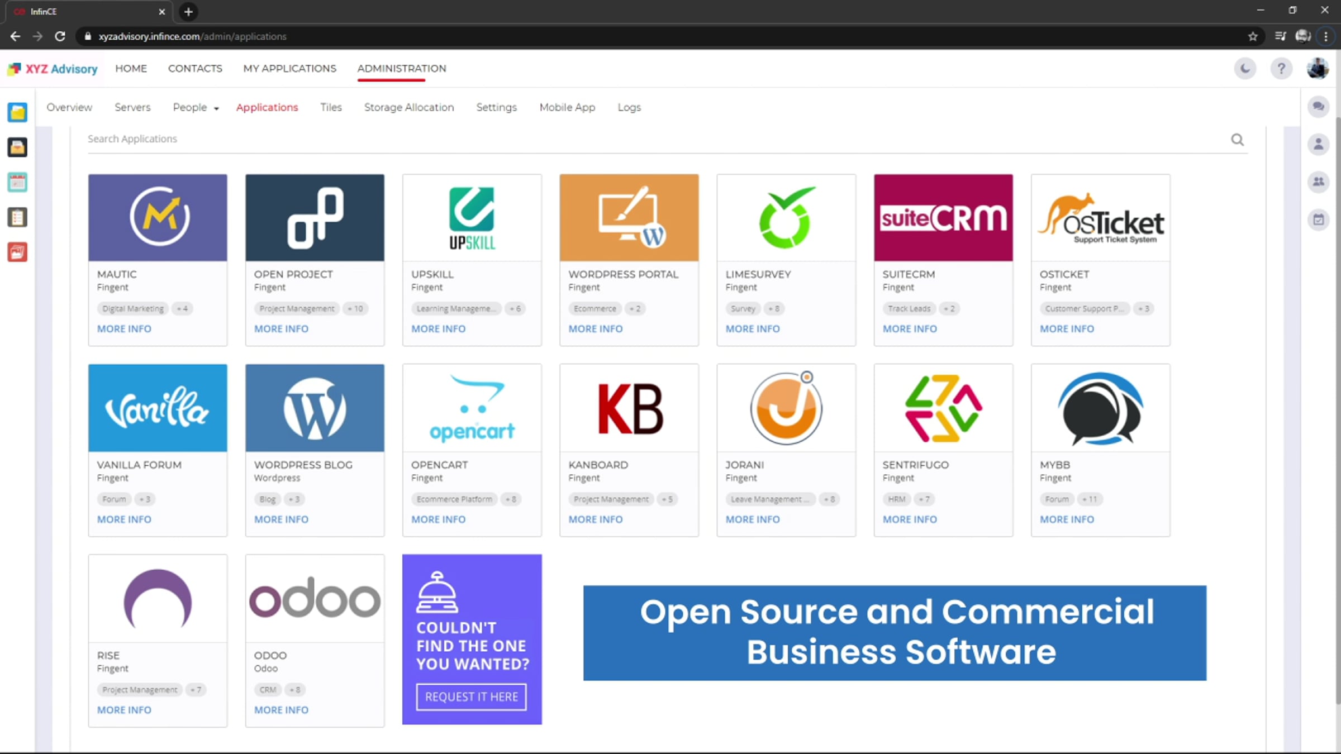Click the +10 tags badge on OpenProject

[x=355, y=309]
